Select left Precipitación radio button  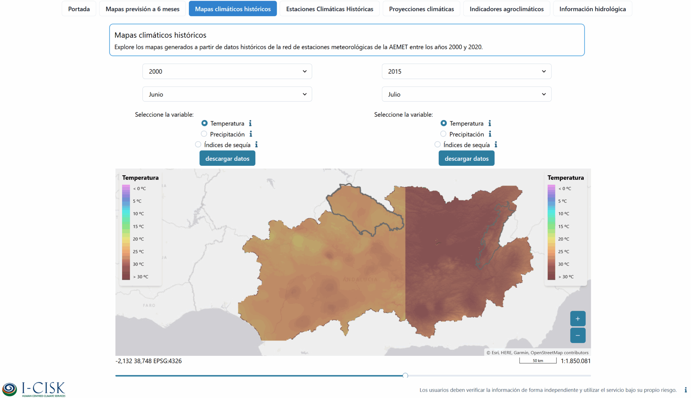pos(204,134)
